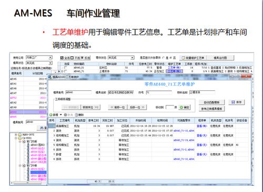Click the green 新增 add icon
The width and height of the screenshot is (263, 192).
coord(51,115)
